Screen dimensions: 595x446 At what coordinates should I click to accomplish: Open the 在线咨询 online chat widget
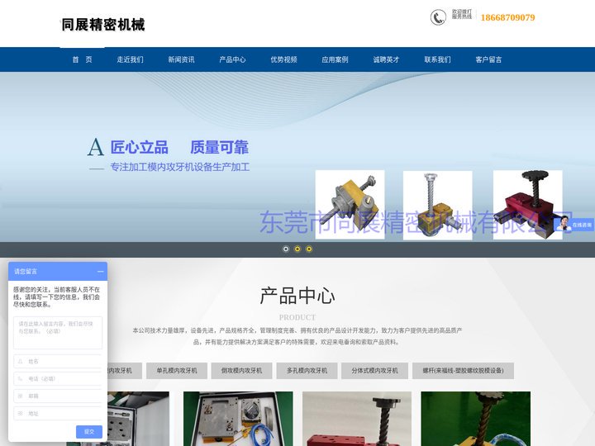click(x=574, y=225)
